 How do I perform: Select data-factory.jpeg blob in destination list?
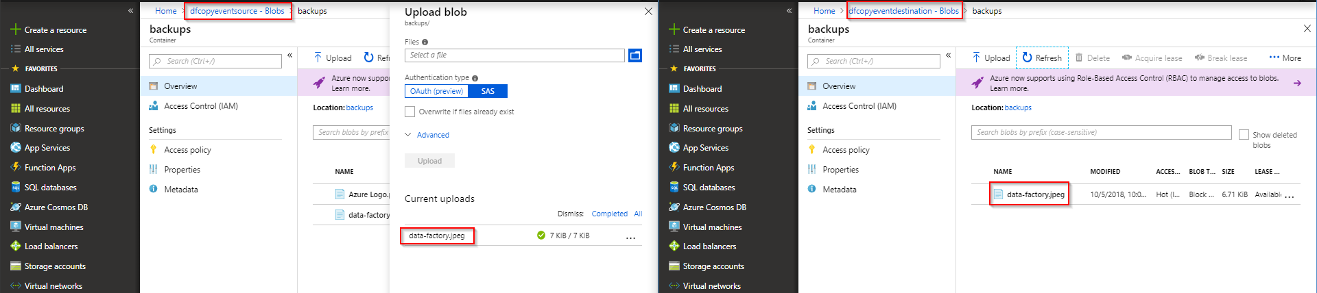1036,194
